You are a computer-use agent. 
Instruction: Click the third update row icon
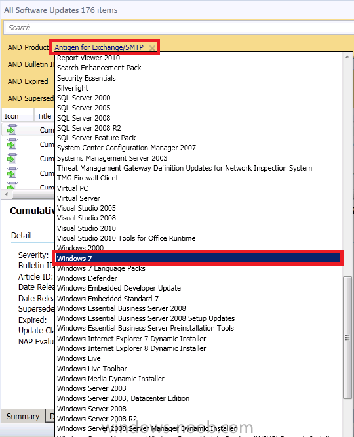click(x=12, y=159)
